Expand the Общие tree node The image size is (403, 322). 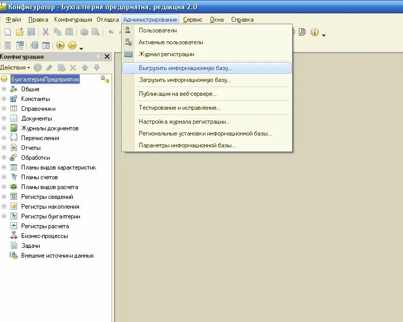4,89
